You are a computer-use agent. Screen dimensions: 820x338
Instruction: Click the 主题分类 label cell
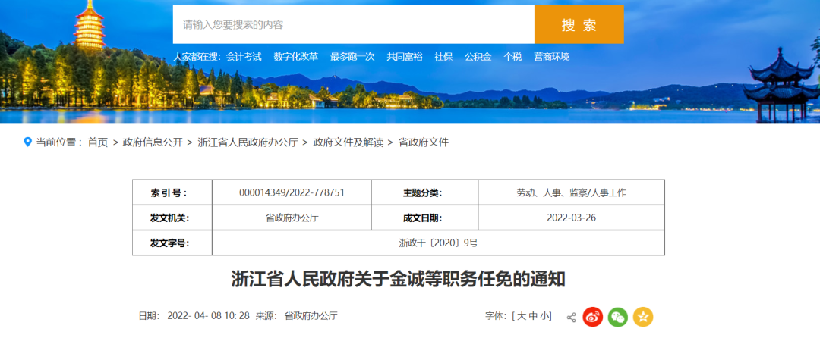point(424,192)
